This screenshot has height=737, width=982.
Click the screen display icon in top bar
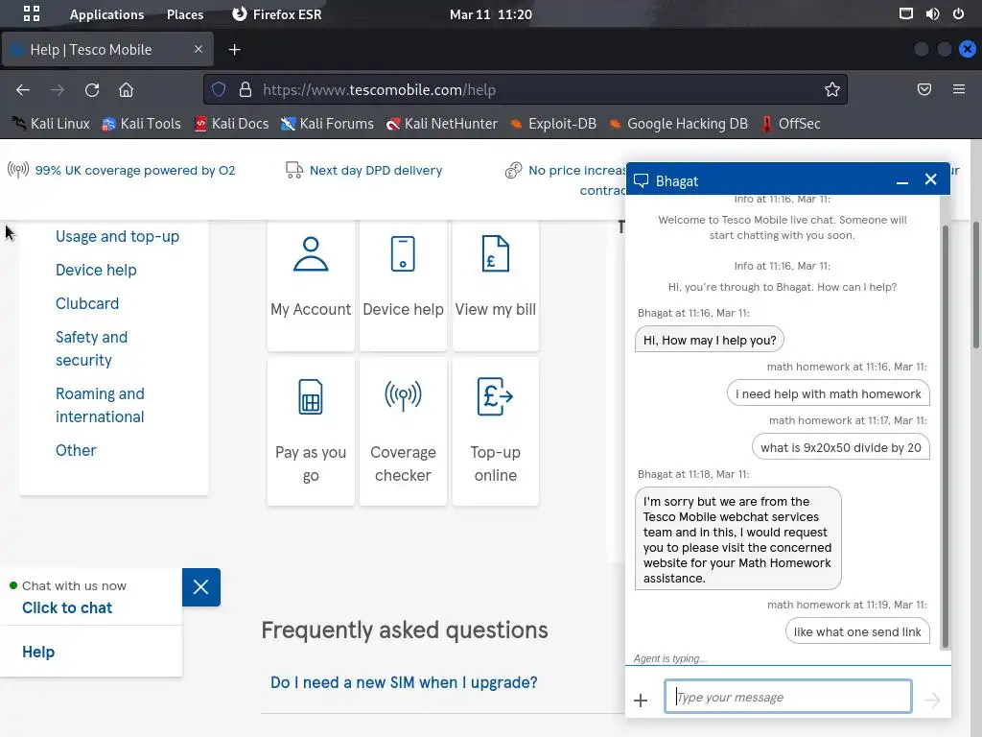905,13
